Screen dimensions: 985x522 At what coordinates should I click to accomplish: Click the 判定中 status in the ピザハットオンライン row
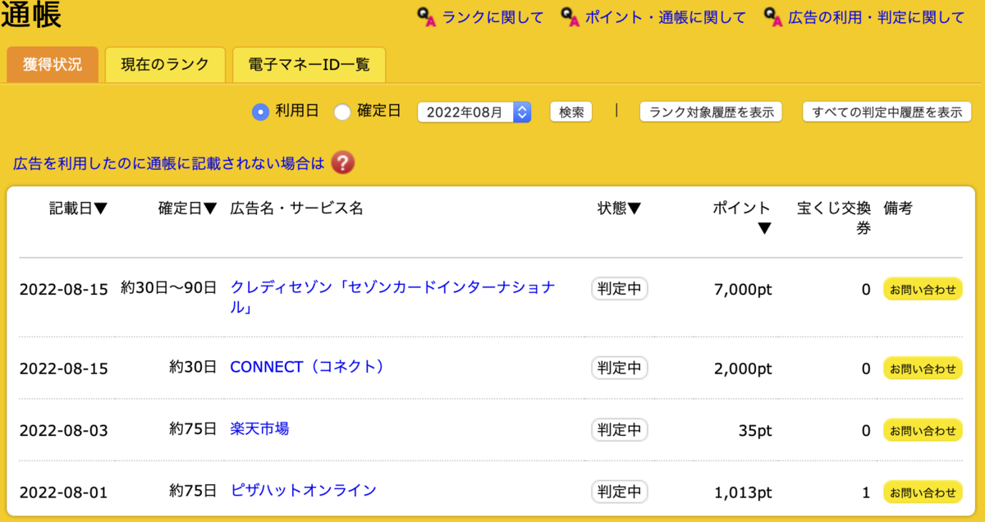[x=620, y=492]
